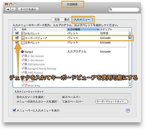Click the Wubi Xing icon
Image resolution: width=145 pixels, height=129 pixels.
tap(26, 85)
